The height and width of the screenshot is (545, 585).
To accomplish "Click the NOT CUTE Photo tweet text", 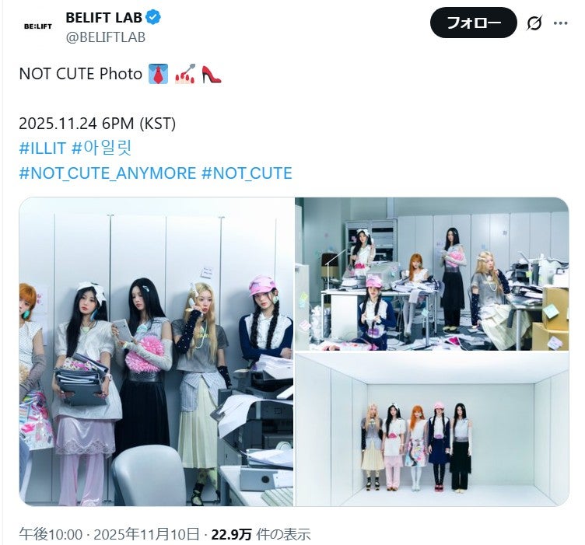I will tap(81, 74).
